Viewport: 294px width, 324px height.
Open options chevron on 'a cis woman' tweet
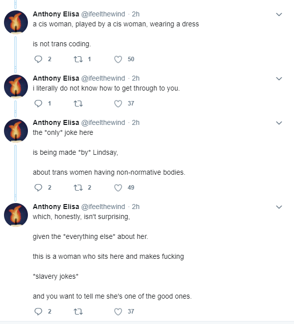[279, 14]
